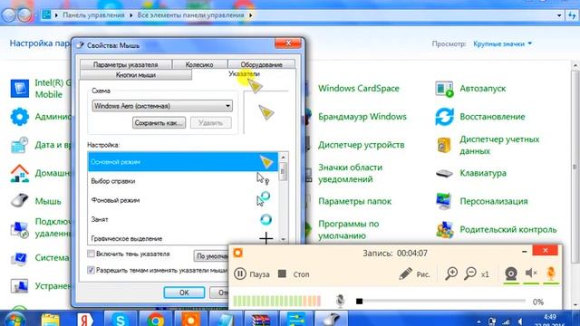Select the Занят pointer row
This screenshot has height=326, width=580.
pos(183,219)
